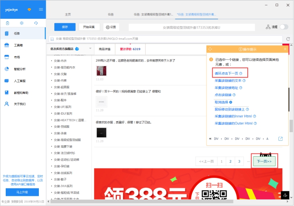Click the help icon beside Outer Html option
Screen dimensions: 294x206
coord(255,123)
